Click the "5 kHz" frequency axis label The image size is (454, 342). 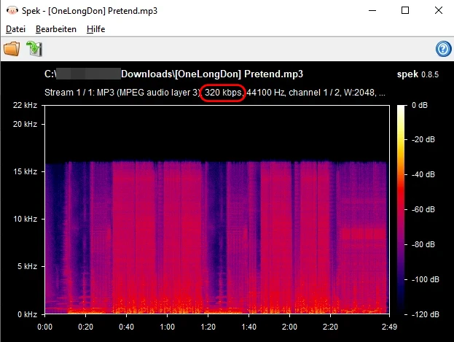coord(27,266)
